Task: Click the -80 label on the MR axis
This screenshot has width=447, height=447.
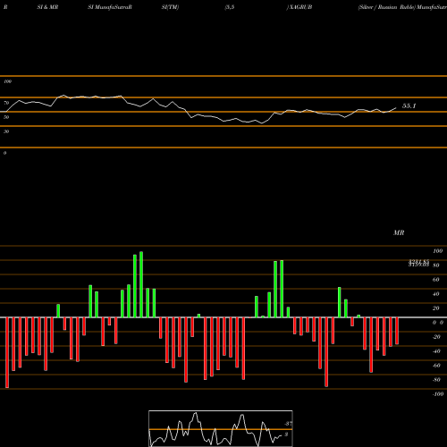Action: click(x=436, y=380)
